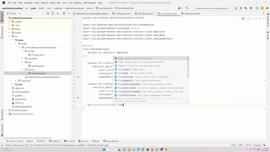Open the run configuration dropdown
270x152 pixels.
212,8
